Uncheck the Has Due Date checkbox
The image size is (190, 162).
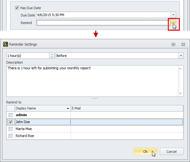point(17,8)
